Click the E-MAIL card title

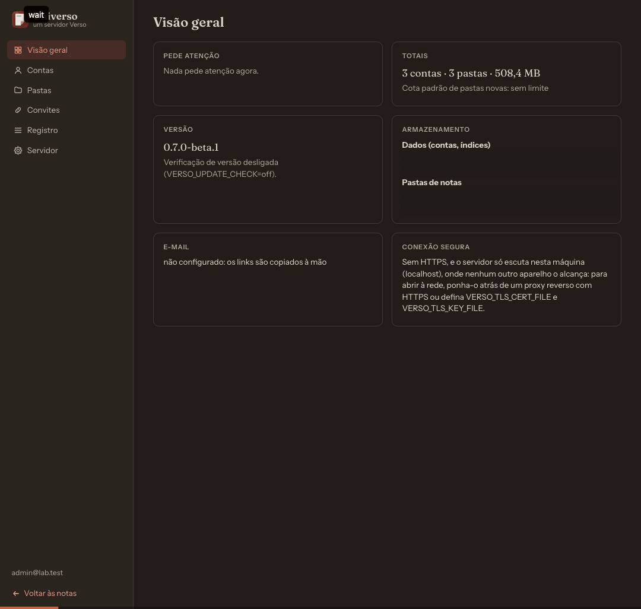pos(176,248)
